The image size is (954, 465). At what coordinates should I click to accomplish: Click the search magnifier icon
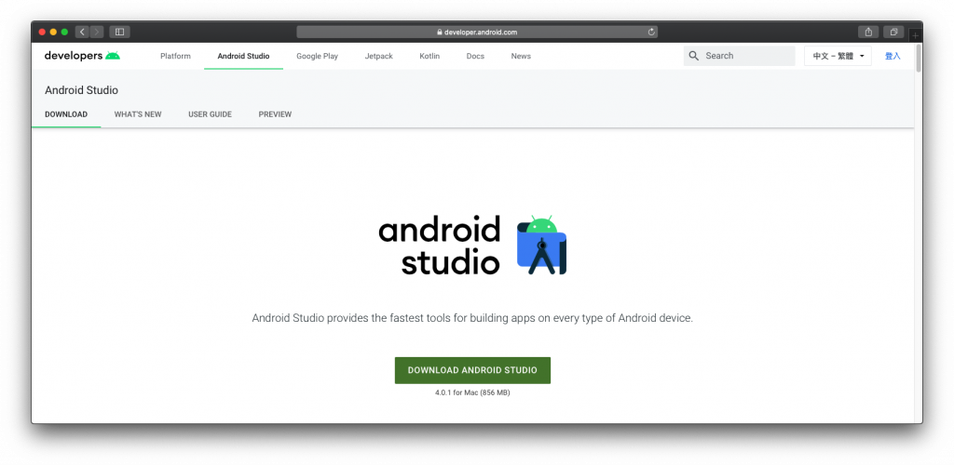693,56
